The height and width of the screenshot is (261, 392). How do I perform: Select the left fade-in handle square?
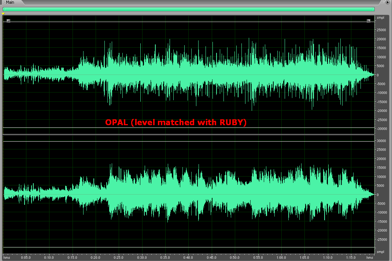click(x=8, y=21)
